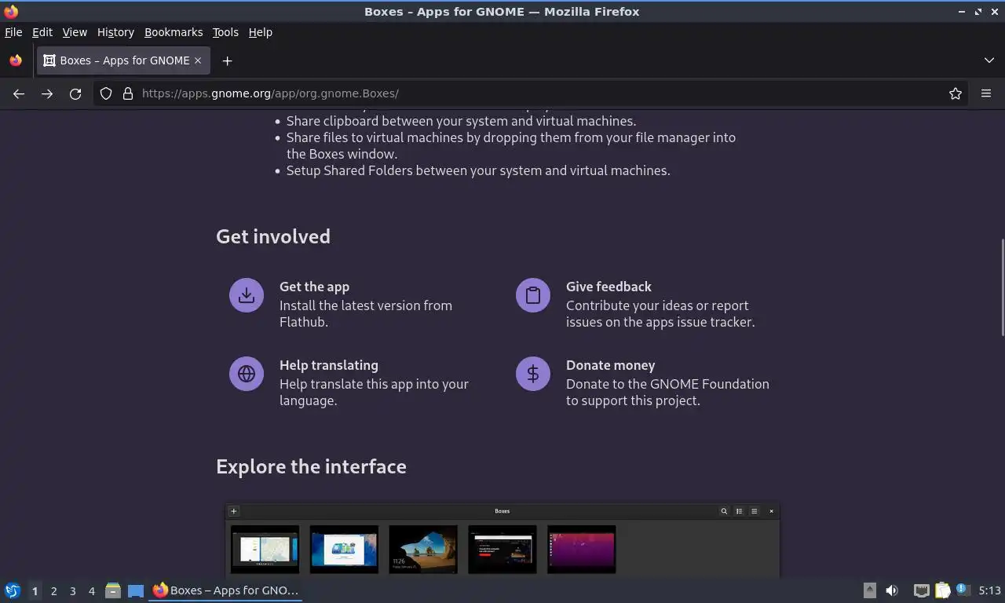This screenshot has width=1005, height=603.
Task: Click the globe icon beside Help translating
Action: [247, 374]
